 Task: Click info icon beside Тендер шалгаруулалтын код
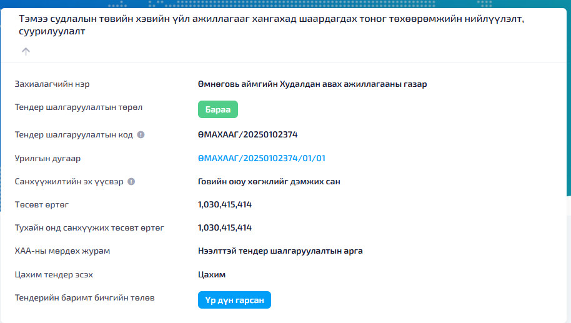pos(141,134)
